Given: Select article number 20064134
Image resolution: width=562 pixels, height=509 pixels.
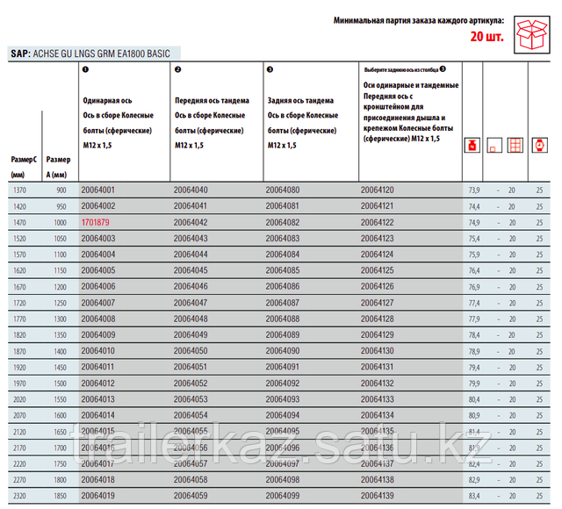Looking at the screenshot, I should tap(377, 415).
